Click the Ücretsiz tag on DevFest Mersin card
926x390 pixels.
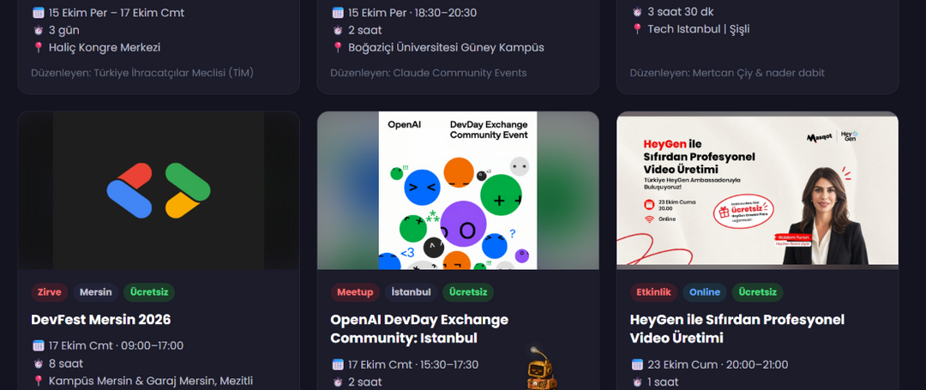[149, 292]
